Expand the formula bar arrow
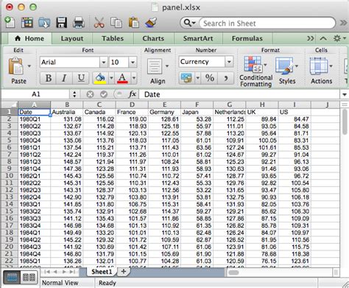 coord(345,94)
